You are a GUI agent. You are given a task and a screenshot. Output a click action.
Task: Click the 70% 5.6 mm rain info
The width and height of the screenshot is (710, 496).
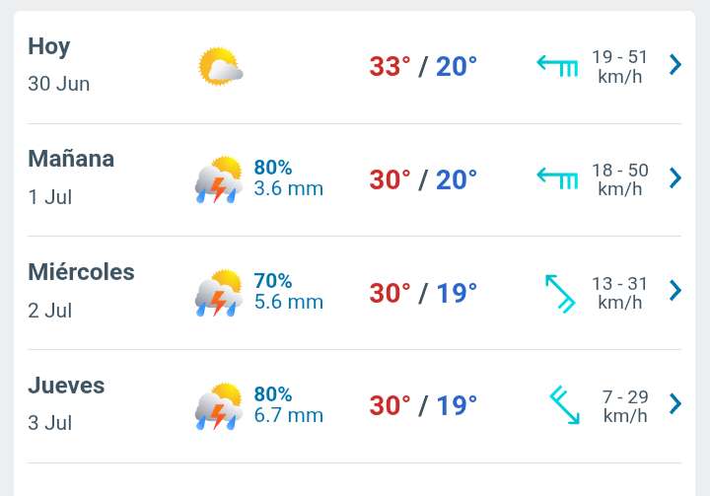288,291
